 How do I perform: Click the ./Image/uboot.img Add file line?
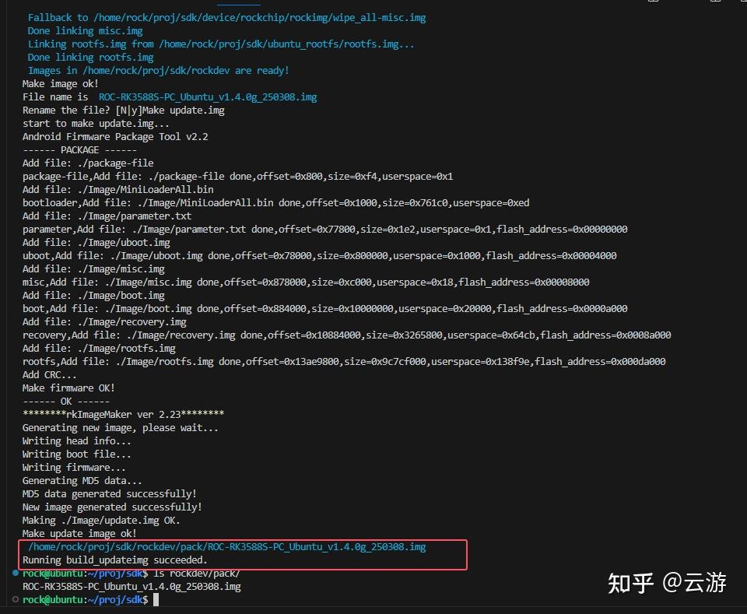click(x=96, y=243)
